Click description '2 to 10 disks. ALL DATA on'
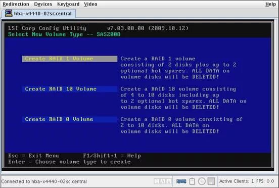This screenshot has width=279, height=188. (x=165, y=125)
